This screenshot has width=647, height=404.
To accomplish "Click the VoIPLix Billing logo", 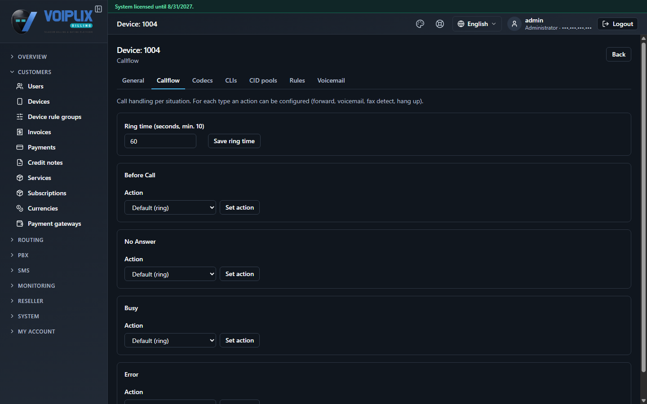I will (52, 22).
